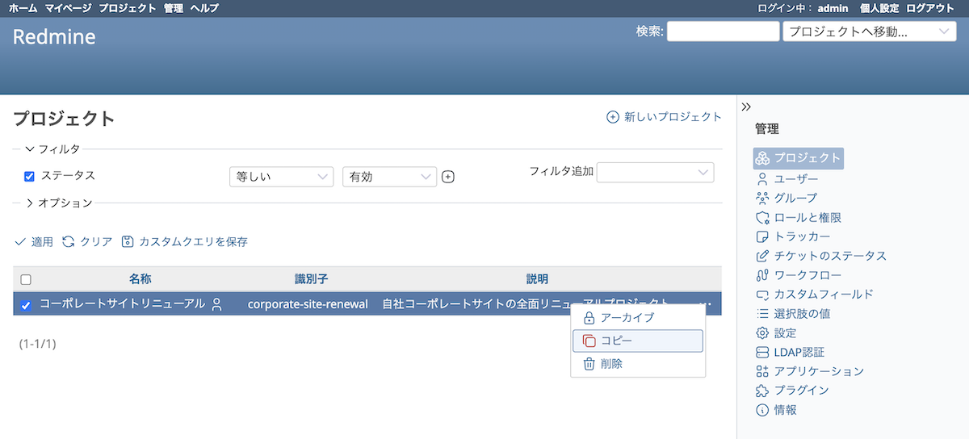
Task: Uncheck the ステータス filter checkbox
Action: 29,176
